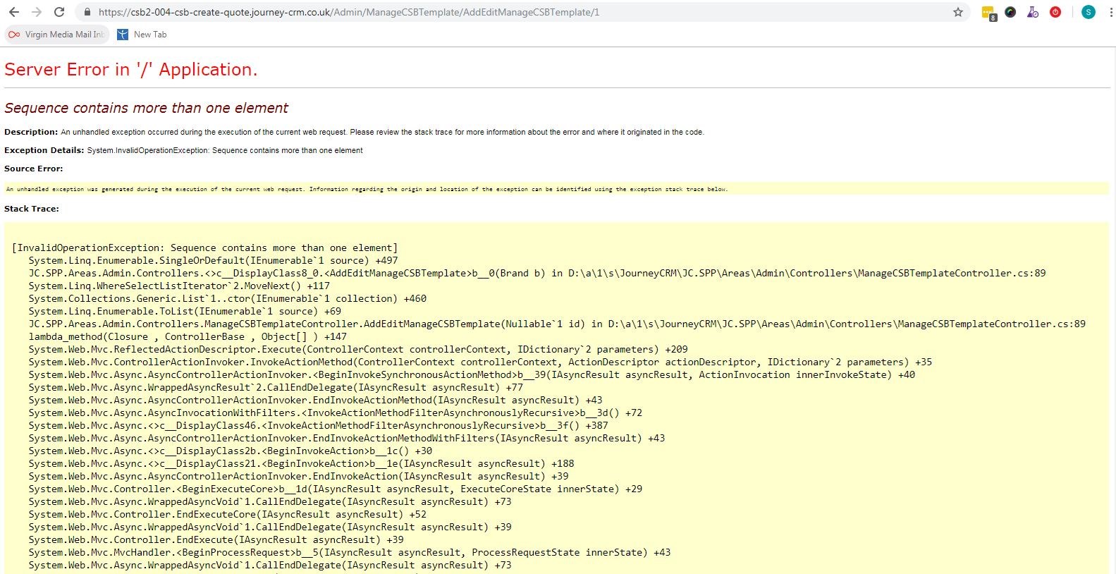Click the 'Stack Trace:' label
Screen dimensions: 1116x574
[32, 209]
